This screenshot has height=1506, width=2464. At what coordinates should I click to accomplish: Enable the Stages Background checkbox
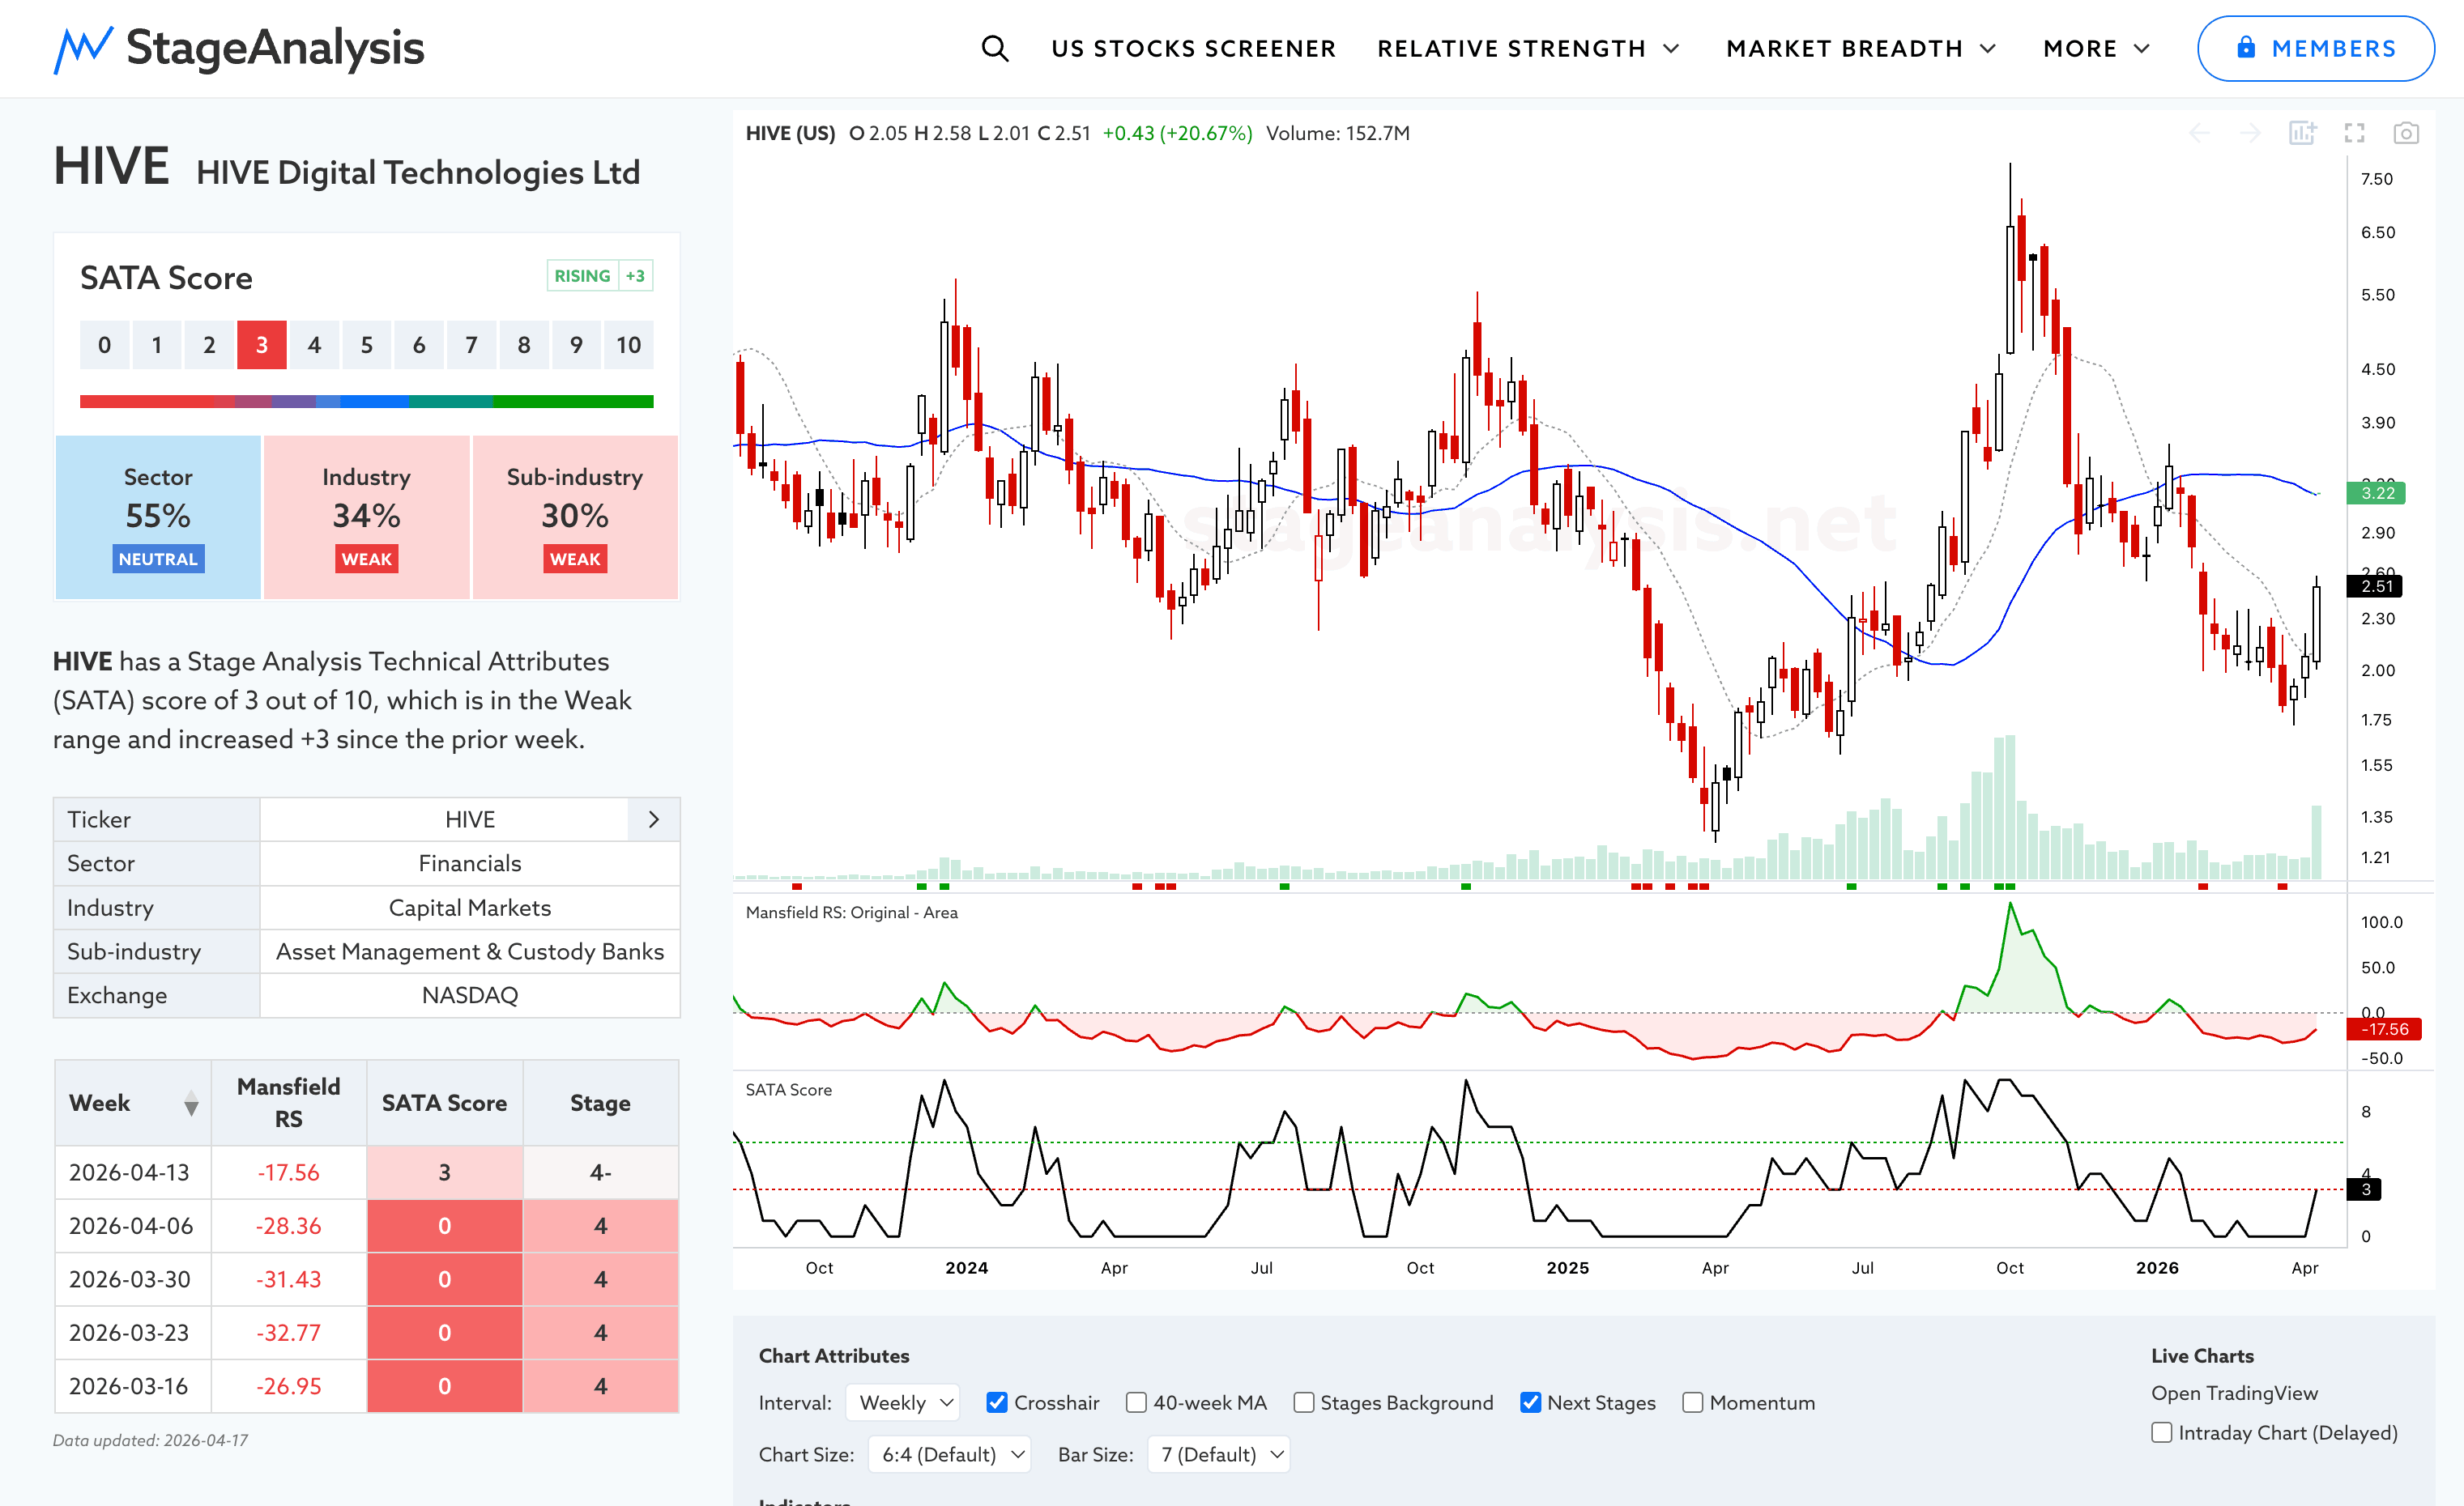1304,1402
